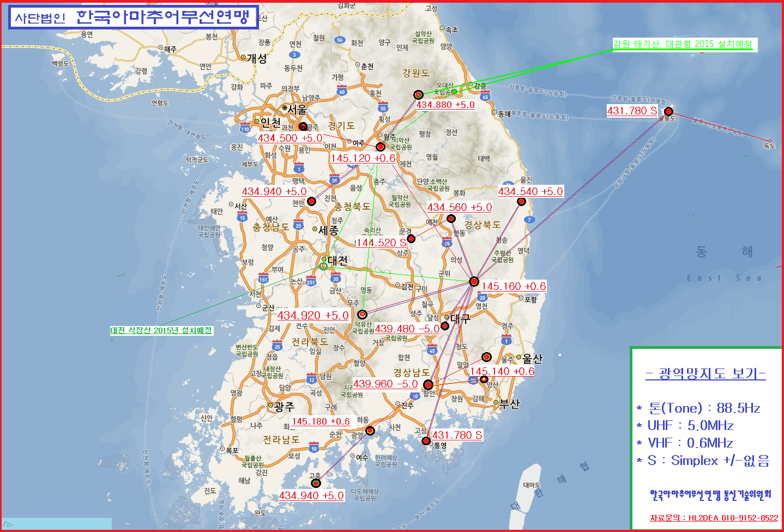Select the red marker below 145.160 +0.6 label
The image size is (784, 532).
click(474, 281)
